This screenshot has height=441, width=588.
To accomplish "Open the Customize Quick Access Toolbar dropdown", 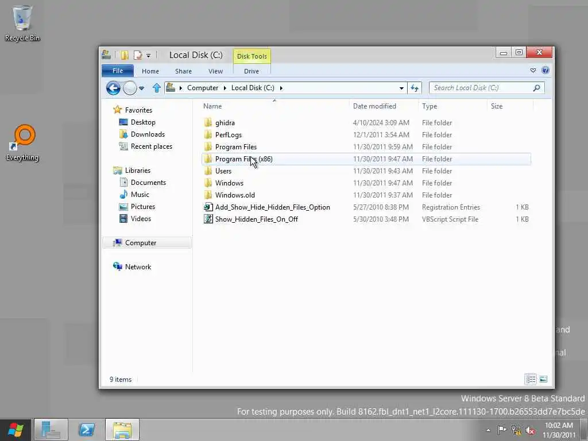I will (x=149, y=56).
